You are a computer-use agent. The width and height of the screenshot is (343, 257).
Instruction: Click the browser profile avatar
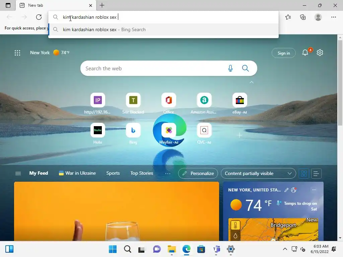pos(318,17)
